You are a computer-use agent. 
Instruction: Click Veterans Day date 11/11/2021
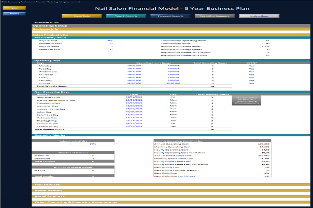pos(134,118)
